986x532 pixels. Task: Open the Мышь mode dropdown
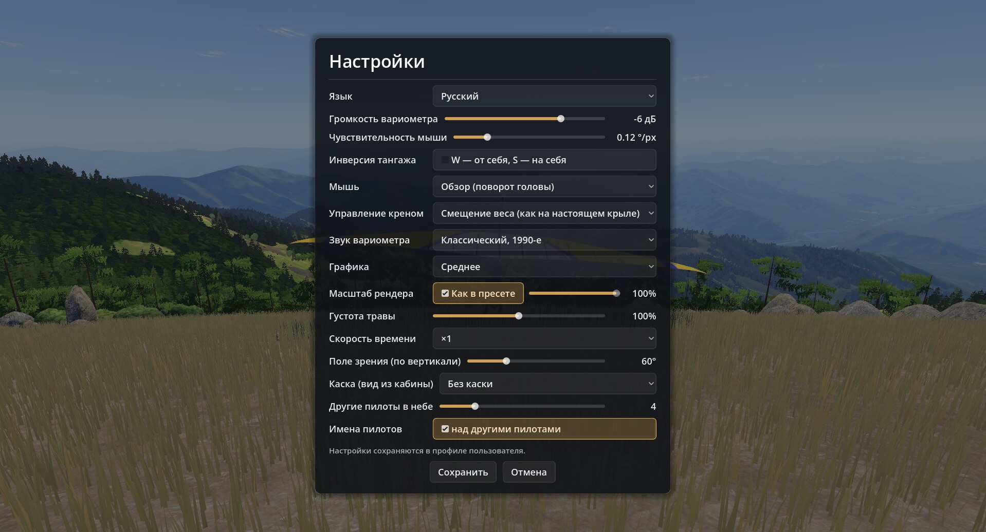pyautogui.click(x=544, y=186)
